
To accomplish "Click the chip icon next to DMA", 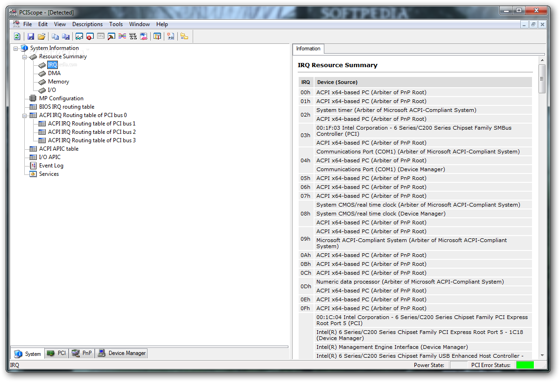I will 42,73.
